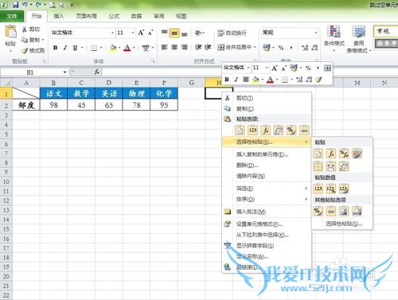Viewport: 398px width, 300px height.
Task: Open mini toolbar font dropdown (华文楷体)
Action: 248,68
